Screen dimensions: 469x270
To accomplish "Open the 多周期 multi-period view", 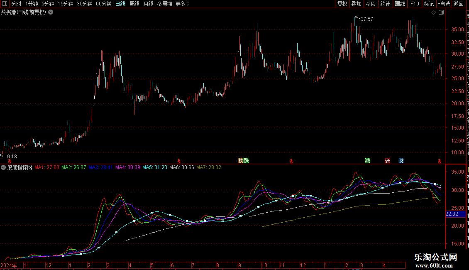I will (x=164, y=4).
